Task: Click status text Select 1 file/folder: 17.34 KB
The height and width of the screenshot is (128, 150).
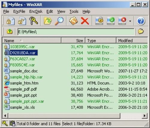Action: (87, 124)
